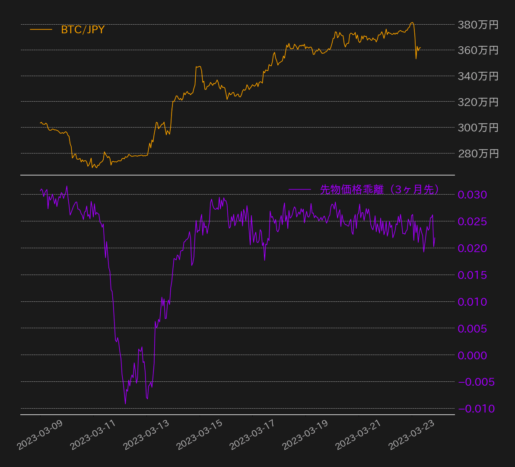Pick the 320万円 y-axis label

(478, 102)
